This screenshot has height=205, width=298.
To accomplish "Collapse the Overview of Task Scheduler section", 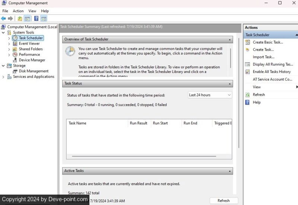I will (x=230, y=39).
